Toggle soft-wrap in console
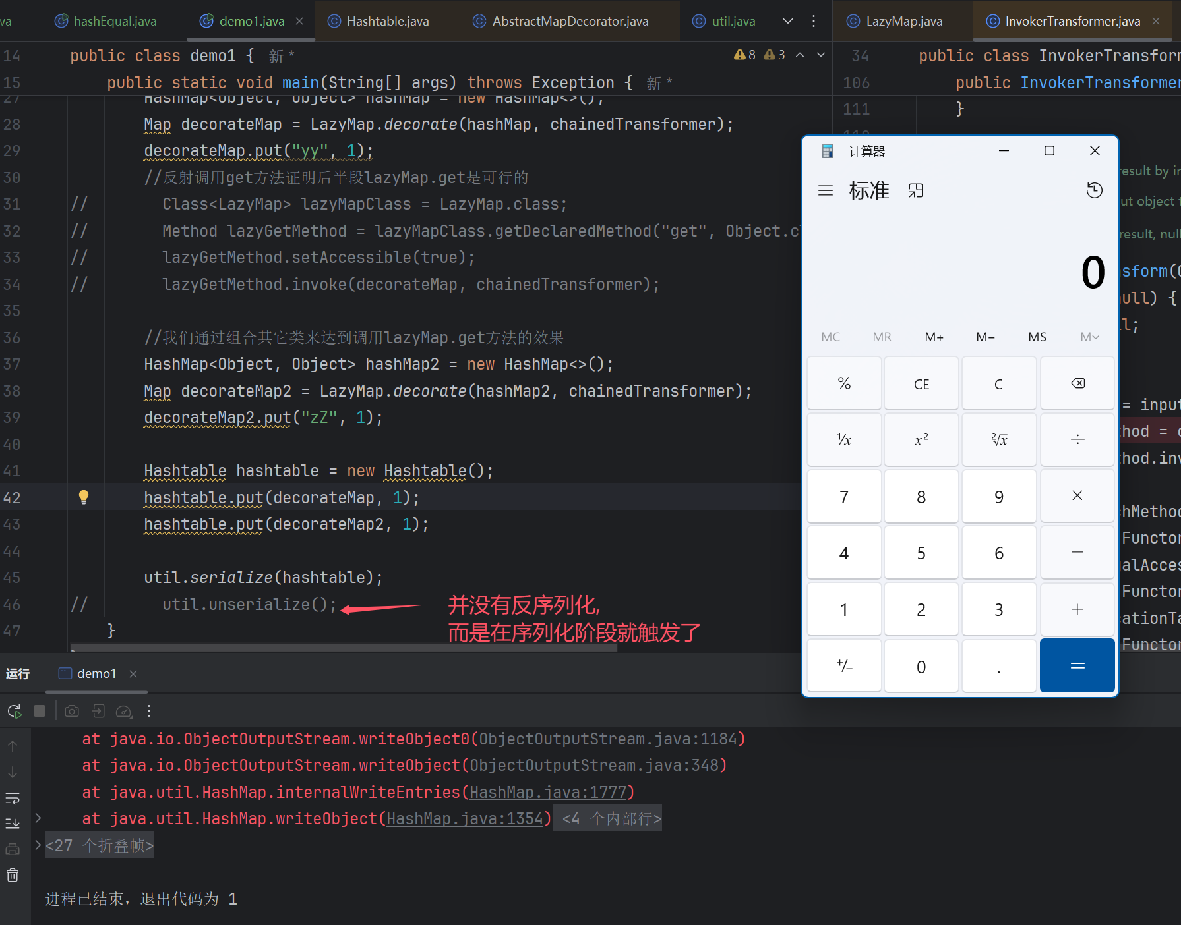This screenshot has width=1181, height=925. pyautogui.click(x=13, y=799)
